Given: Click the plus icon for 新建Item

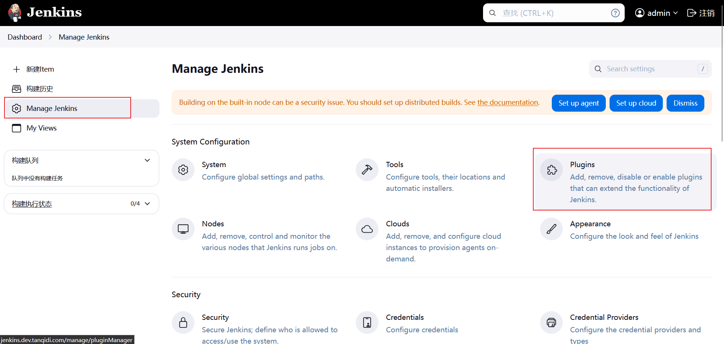Looking at the screenshot, I should click(16, 69).
